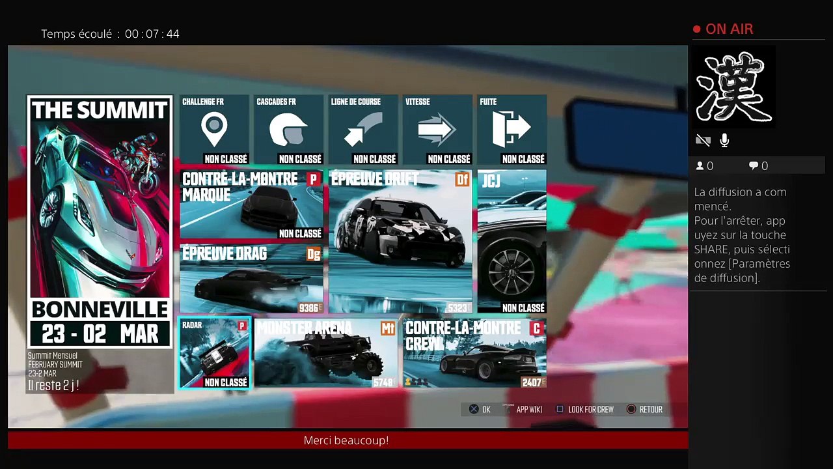This screenshot has width=833, height=469.
Task: Click the Crew time trial score 2407
Action: click(x=534, y=382)
